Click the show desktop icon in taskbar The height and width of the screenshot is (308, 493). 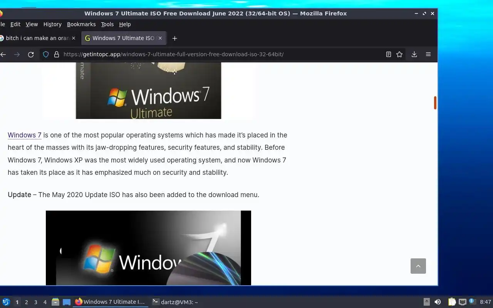pos(67,302)
